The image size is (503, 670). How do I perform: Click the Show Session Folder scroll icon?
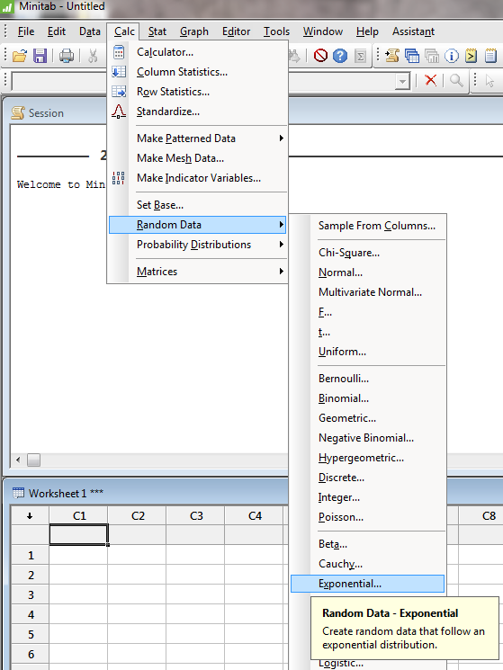392,56
